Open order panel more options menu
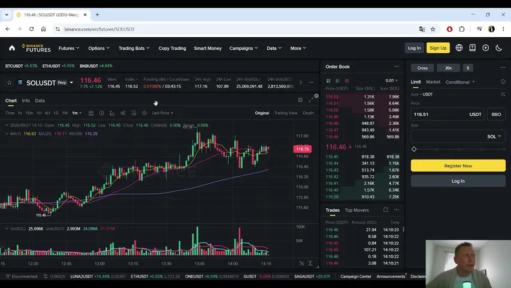The width and height of the screenshot is (511, 288). pyautogui.click(x=503, y=68)
